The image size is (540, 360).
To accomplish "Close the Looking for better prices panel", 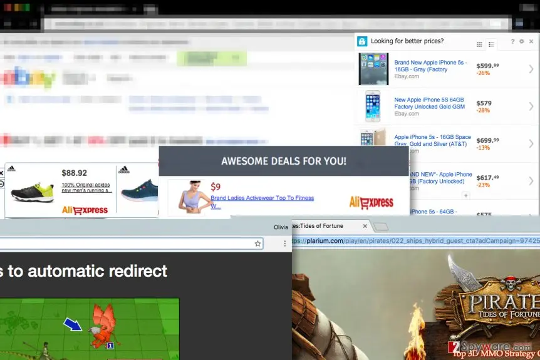I will (x=531, y=41).
